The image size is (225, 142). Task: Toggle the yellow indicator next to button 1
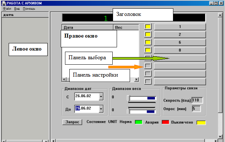[148, 27]
